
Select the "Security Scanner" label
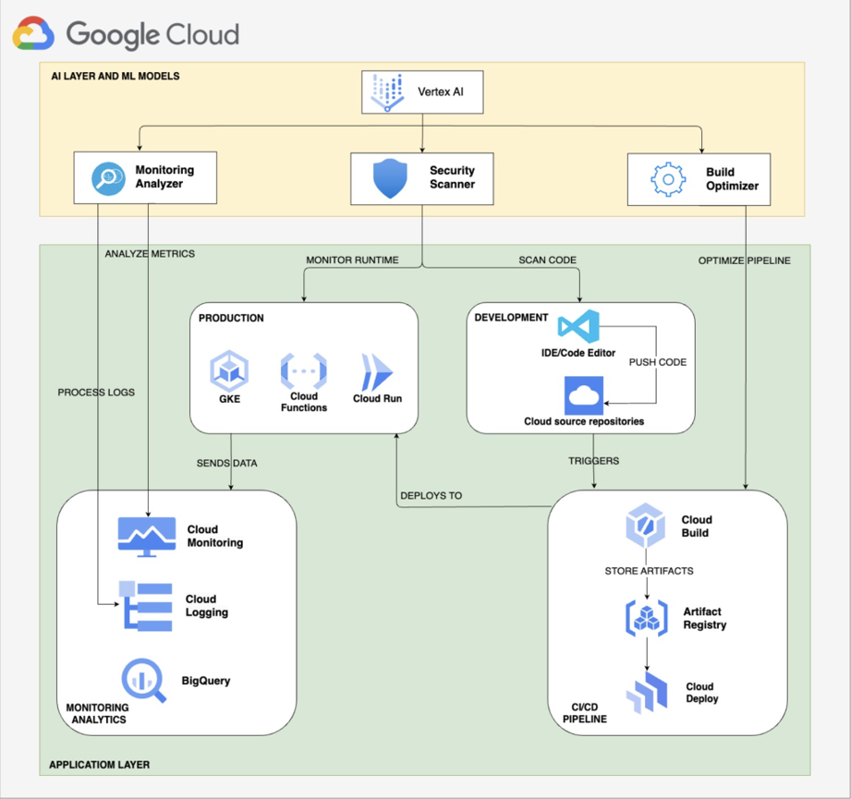[452, 177]
